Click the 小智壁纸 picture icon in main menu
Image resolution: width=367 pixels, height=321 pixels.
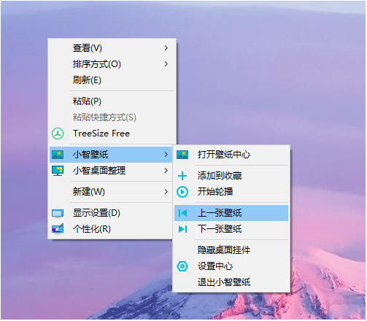point(58,155)
